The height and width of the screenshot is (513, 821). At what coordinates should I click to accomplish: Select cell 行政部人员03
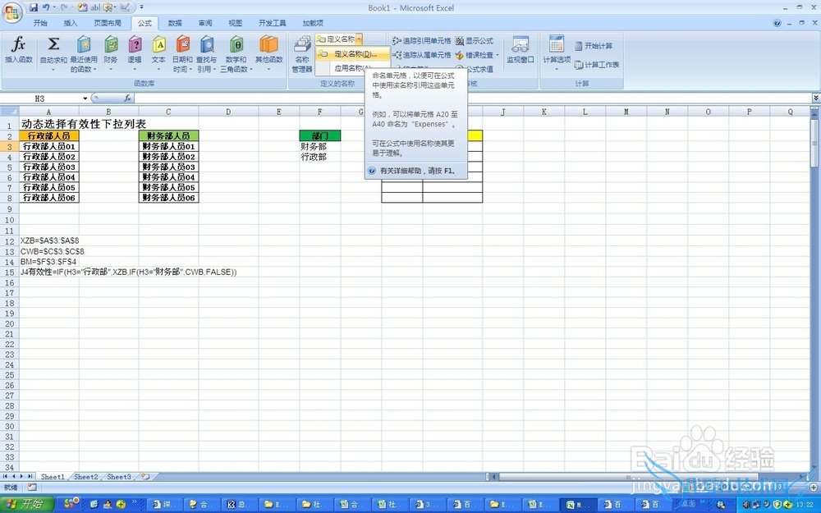[48, 167]
